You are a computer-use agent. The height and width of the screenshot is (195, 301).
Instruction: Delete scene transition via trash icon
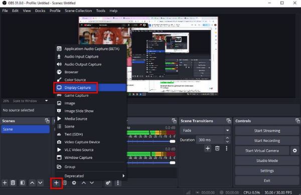coord(217,148)
